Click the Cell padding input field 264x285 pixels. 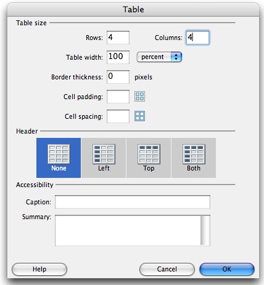118,97
